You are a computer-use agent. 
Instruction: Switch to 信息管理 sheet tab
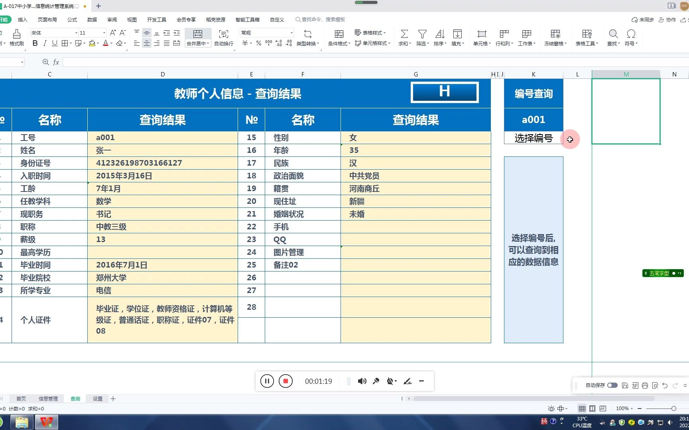pyautogui.click(x=48, y=399)
